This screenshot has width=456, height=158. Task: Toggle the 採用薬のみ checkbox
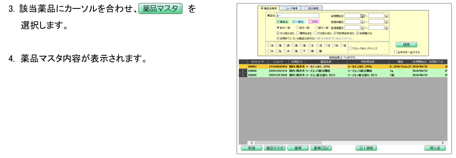(x=357, y=32)
